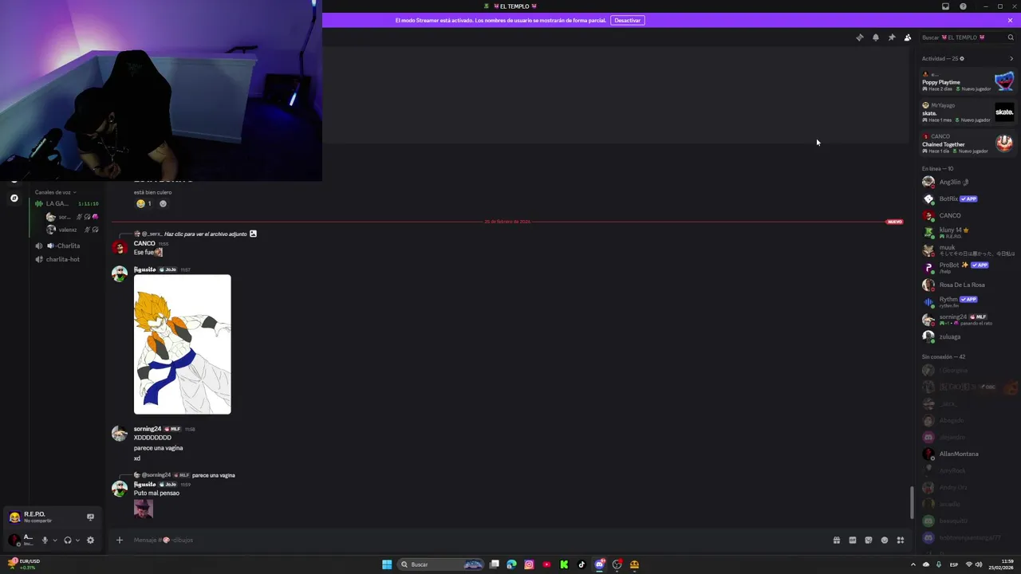
Task: Select member zuluaga in online list
Action: click(x=968, y=336)
